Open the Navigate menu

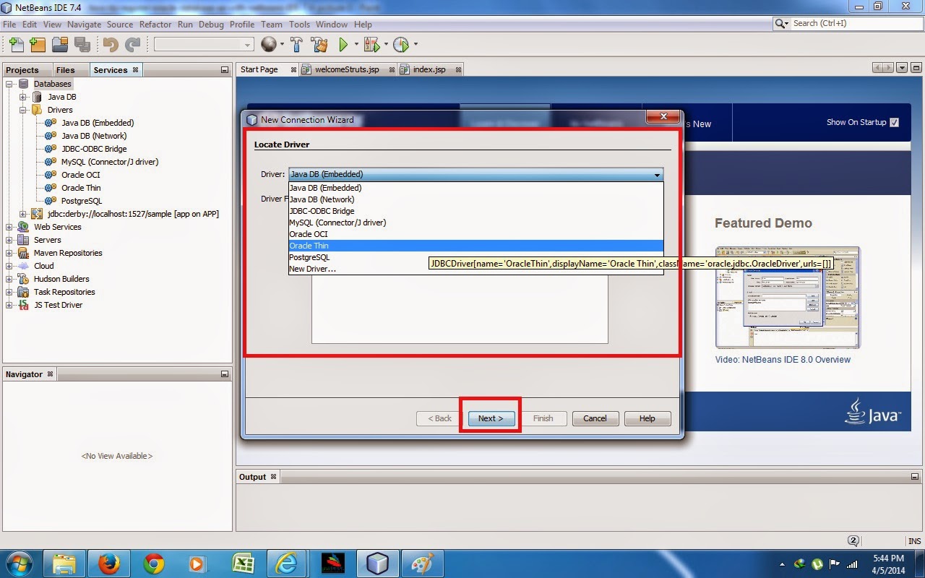(x=84, y=25)
